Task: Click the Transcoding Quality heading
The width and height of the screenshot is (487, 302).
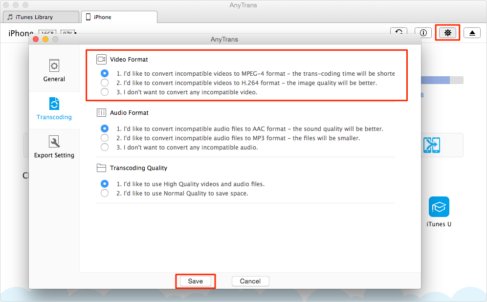Action: tap(138, 168)
